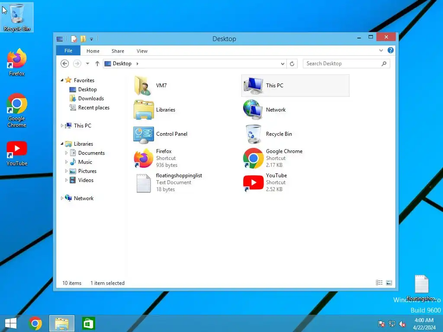Image resolution: width=443 pixels, height=332 pixels.
Task: Click the Recycle Bin desktop icon
Action: (x=17, y=17)
